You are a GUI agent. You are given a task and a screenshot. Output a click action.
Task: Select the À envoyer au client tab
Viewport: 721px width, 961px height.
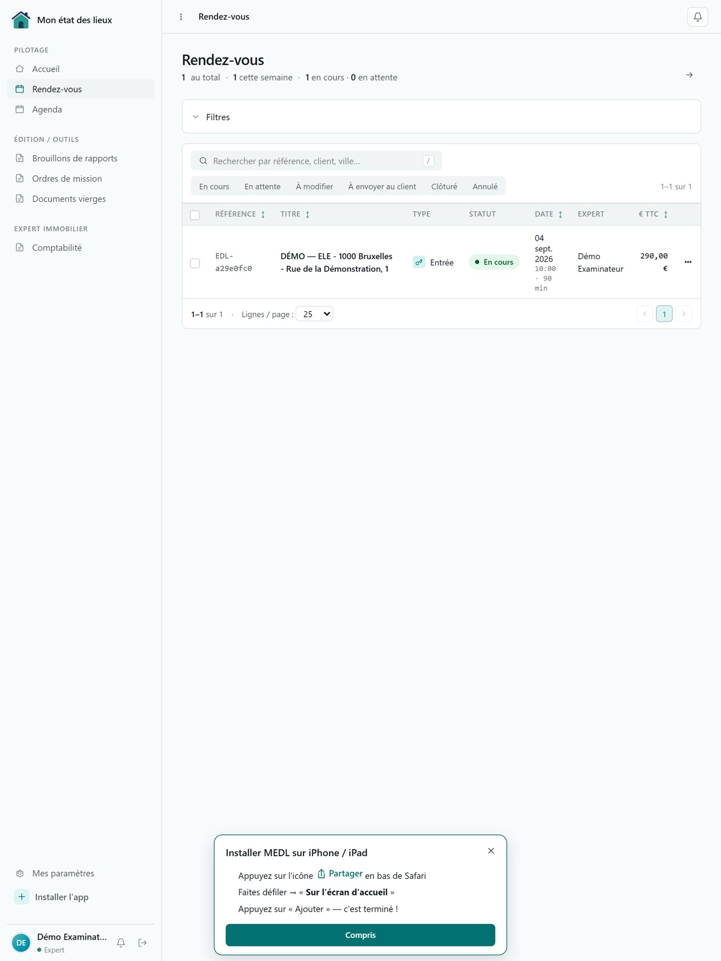382,187
